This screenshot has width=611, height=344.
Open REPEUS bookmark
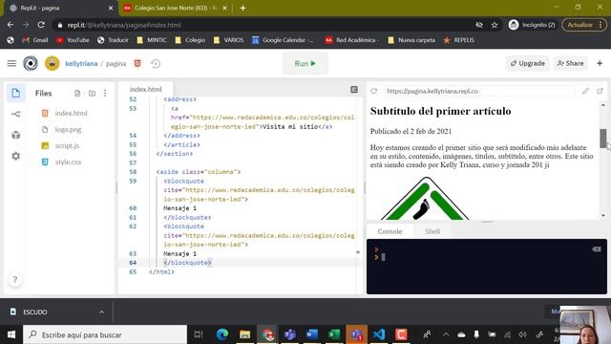[458, 40]
